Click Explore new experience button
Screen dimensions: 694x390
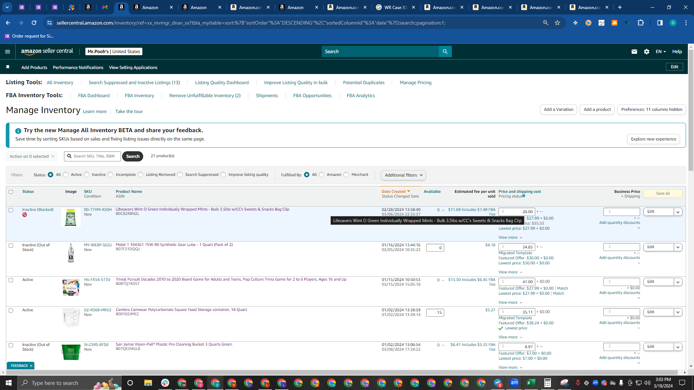[x=654, y=139]
